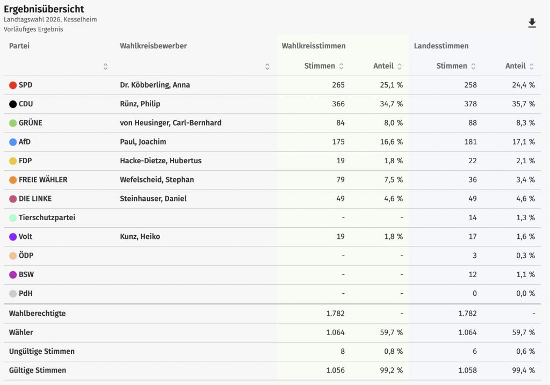Sort Wahlkreisstimmen by Anteil percentage
Viewport: 550px width, 385px height.
click(x=400, y=66)
